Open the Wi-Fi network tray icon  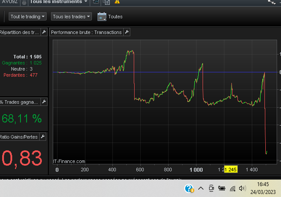coord(233,189)
